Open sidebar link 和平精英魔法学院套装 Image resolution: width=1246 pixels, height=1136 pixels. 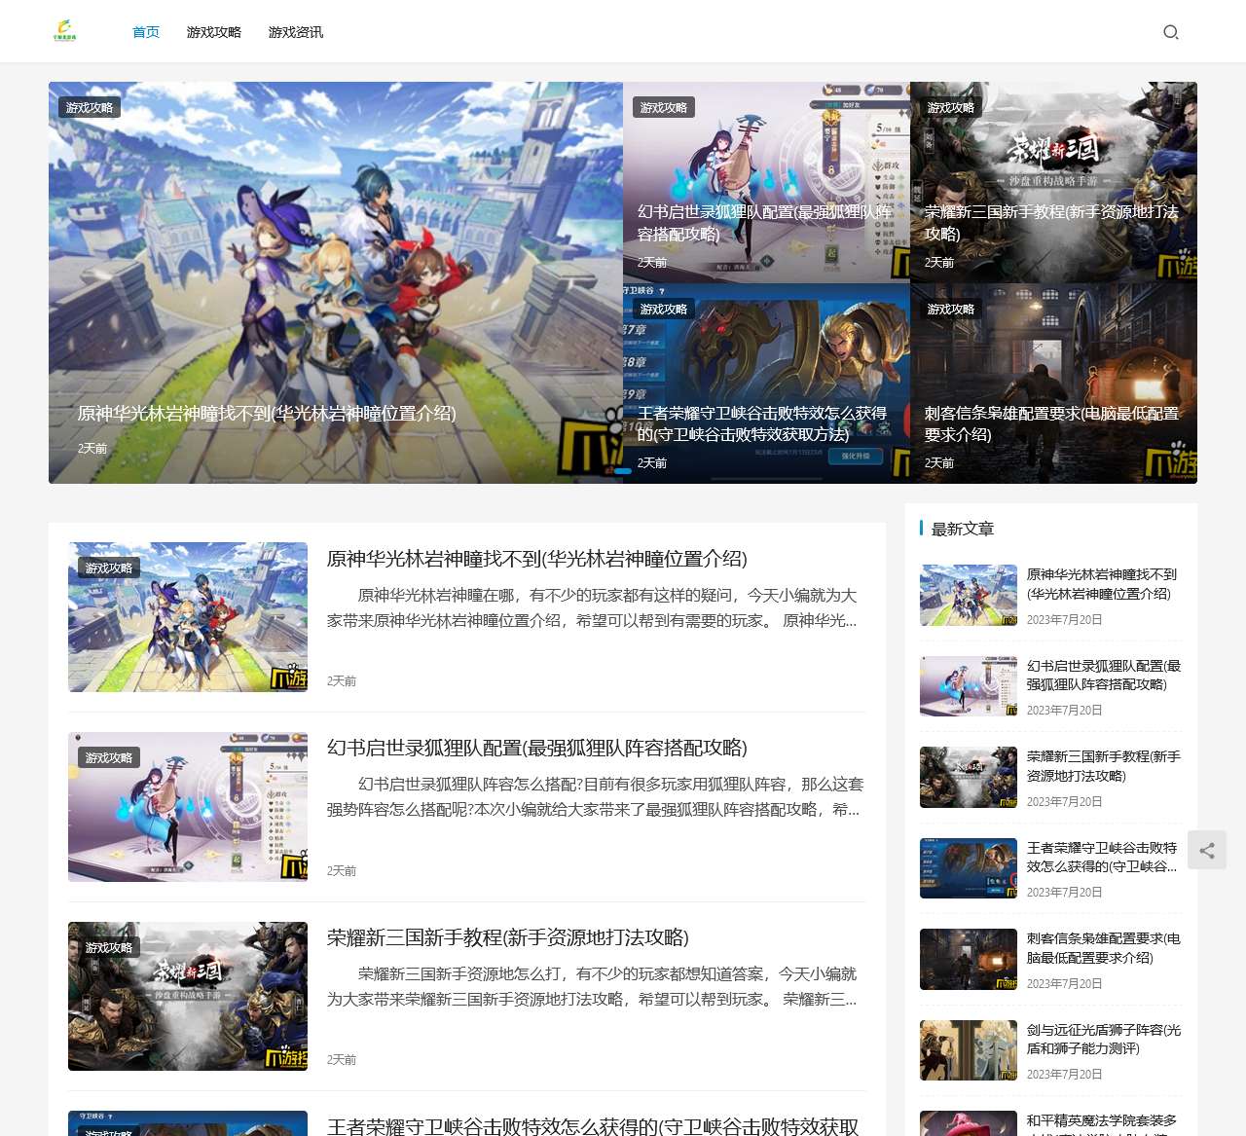[1102, 1124]
